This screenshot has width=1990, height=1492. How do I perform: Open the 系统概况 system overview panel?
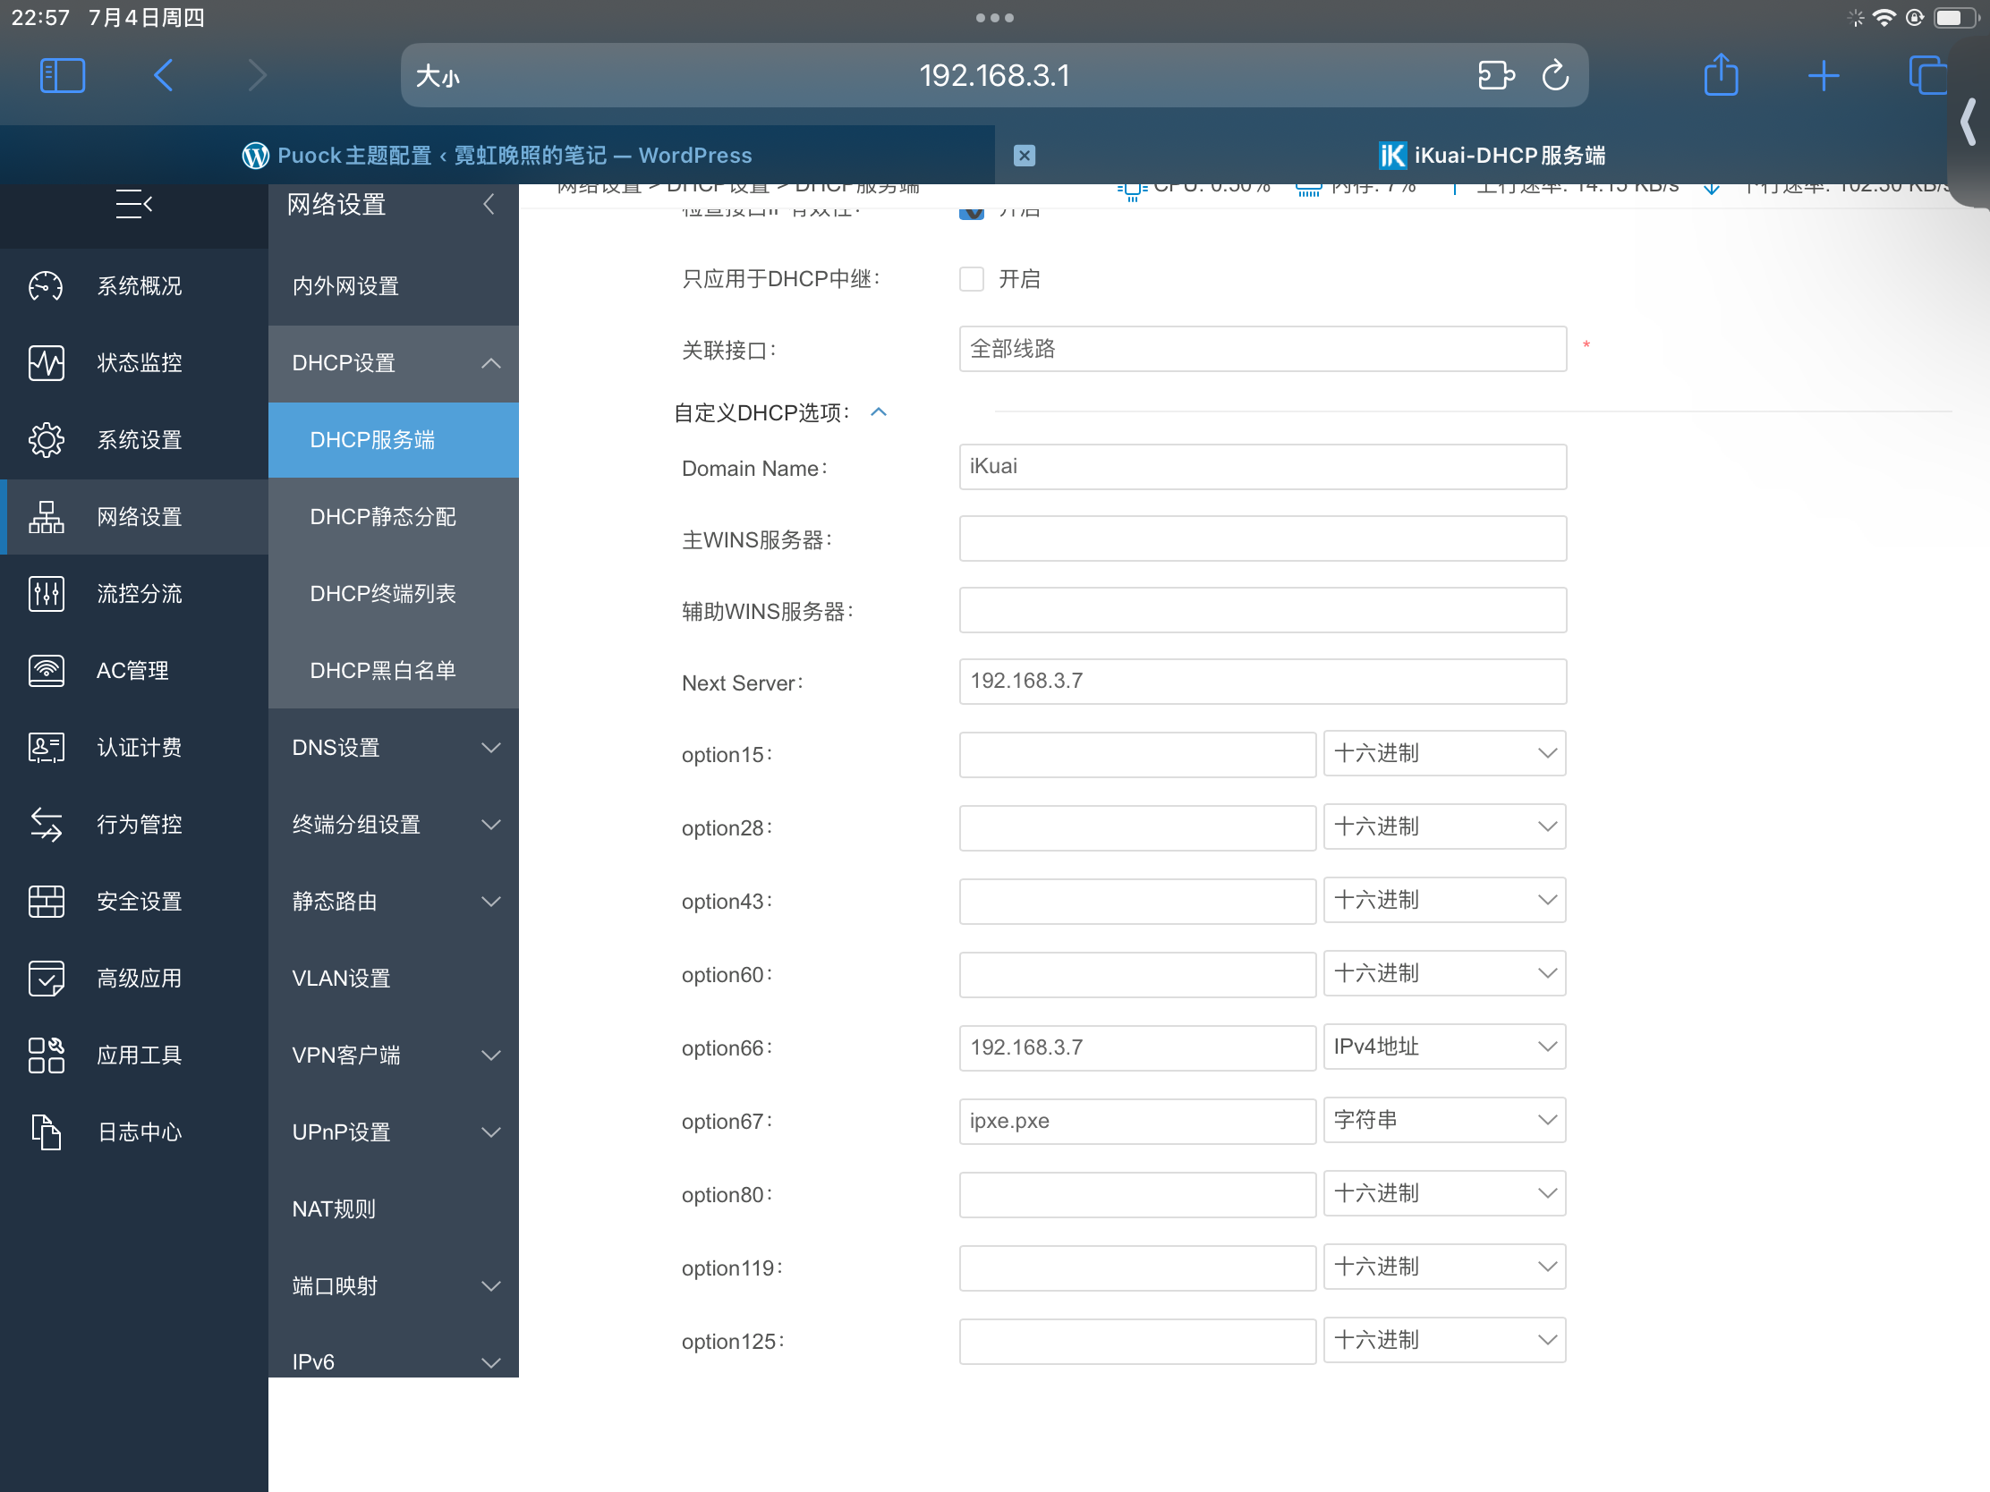46,286
